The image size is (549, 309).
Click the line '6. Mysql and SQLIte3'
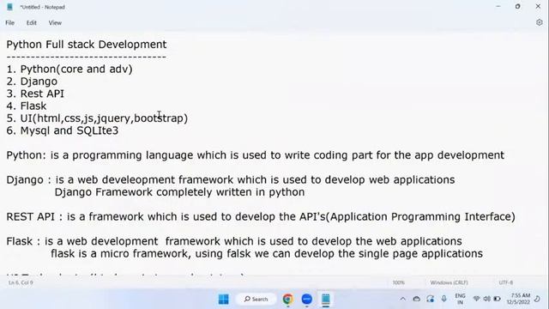click(63, 130)
